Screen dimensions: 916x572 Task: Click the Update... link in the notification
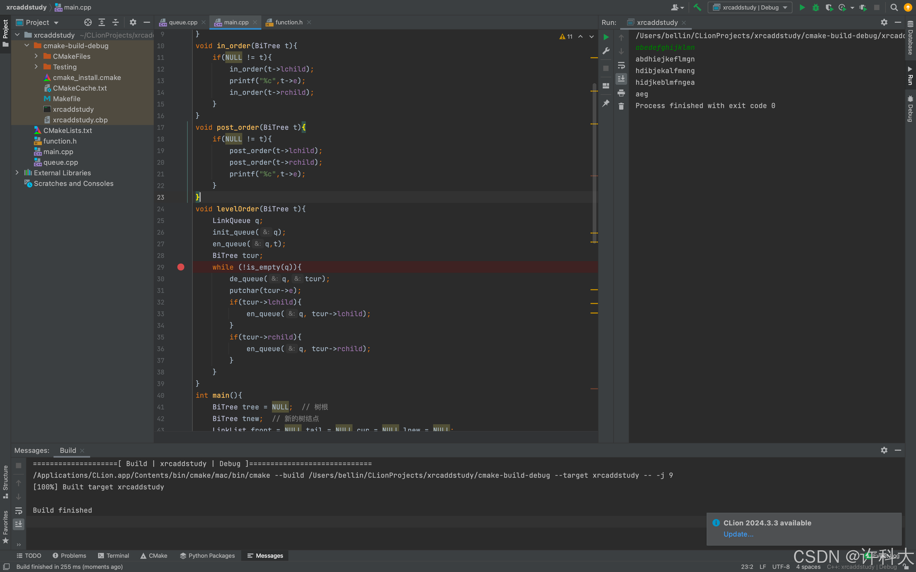(x=738, y=534)
